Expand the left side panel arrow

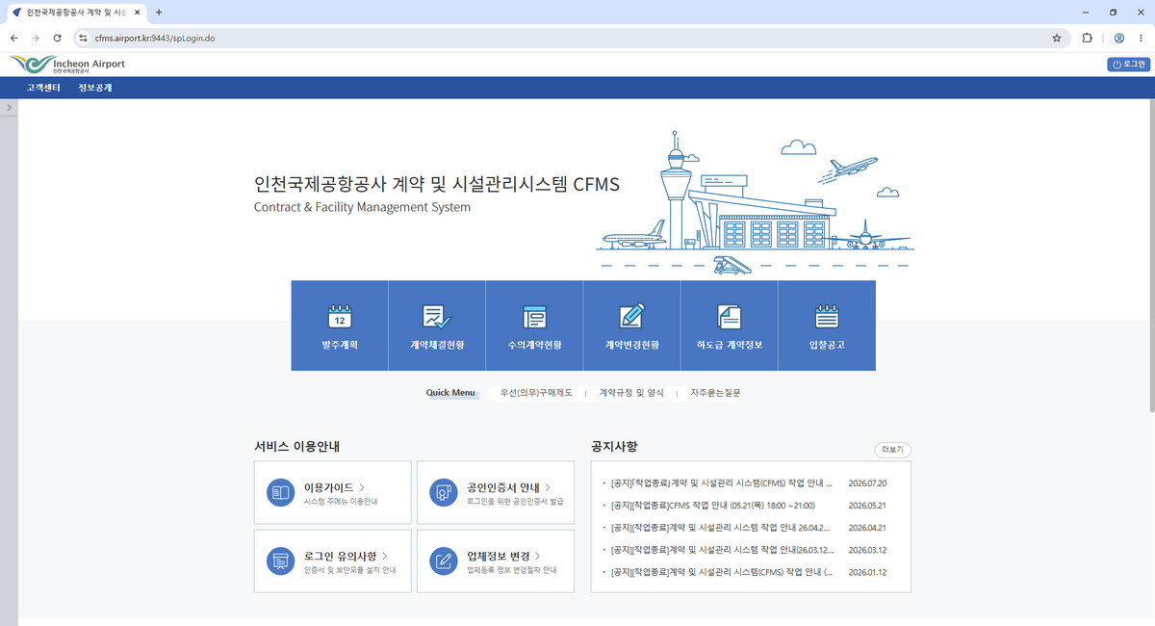pos(9,108)
